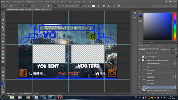
Task: Select the Zoom tool
Action: pos(3,79)
